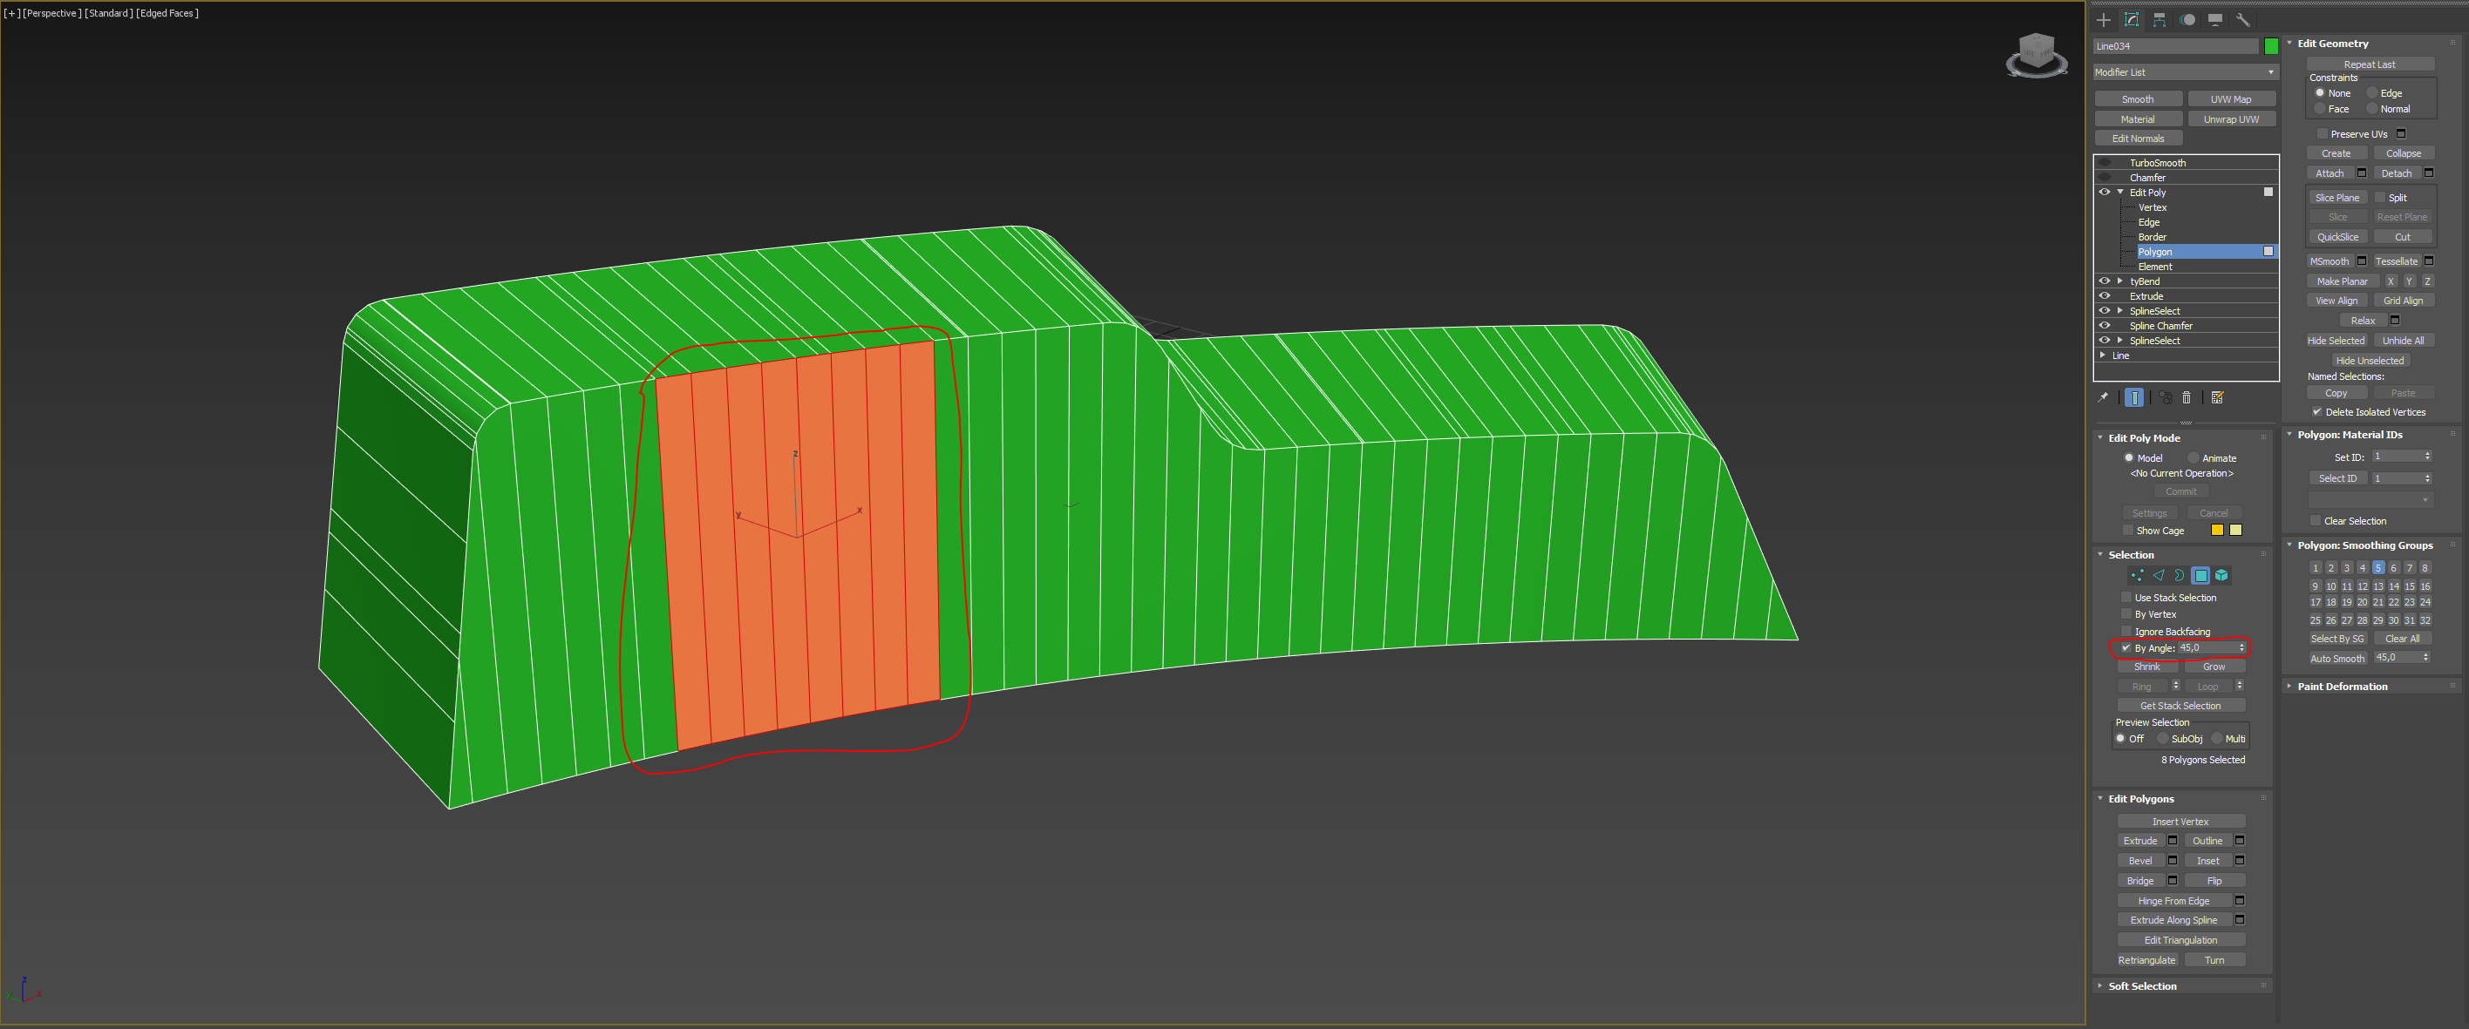Expand the Paint Deformation rollout
Screen dimensions: 2469x1029
[x=2342, y=686]
